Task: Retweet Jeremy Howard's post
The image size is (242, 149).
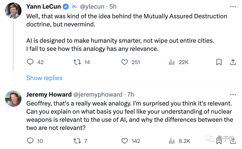Action: [77, 141]
